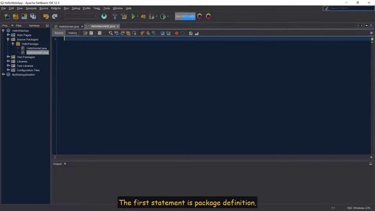The image size is (375, 211).
Task: Open the Edit menu
Action: click(x=11, y=8)
